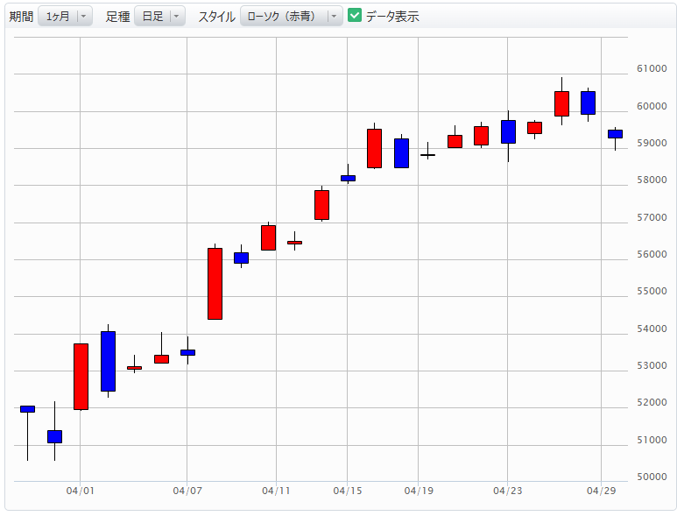The height and width of the screenshot is (516, 677).
Task: Click the 04/07 date axis label
Action: (187, 491)
